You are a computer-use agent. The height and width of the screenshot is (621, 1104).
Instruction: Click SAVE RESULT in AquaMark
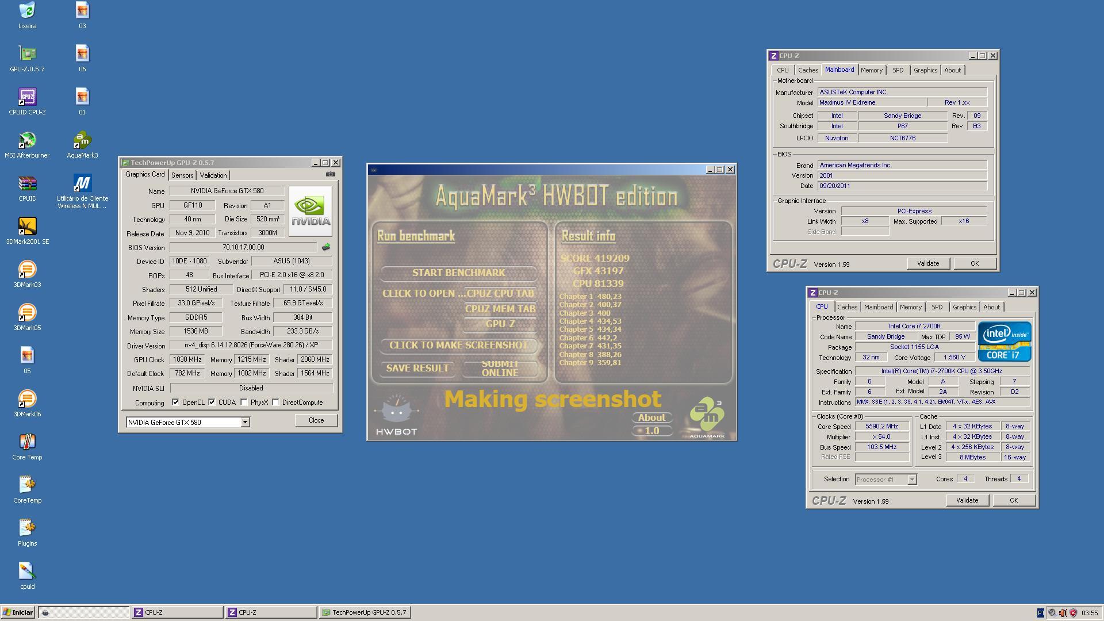(x=417, y=368)
